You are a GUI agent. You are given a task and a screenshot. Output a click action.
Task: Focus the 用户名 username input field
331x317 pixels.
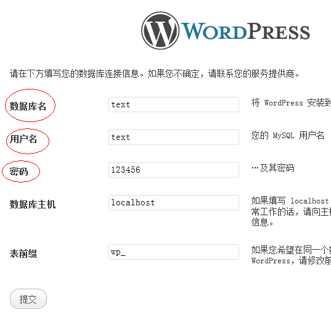(174, 138)
